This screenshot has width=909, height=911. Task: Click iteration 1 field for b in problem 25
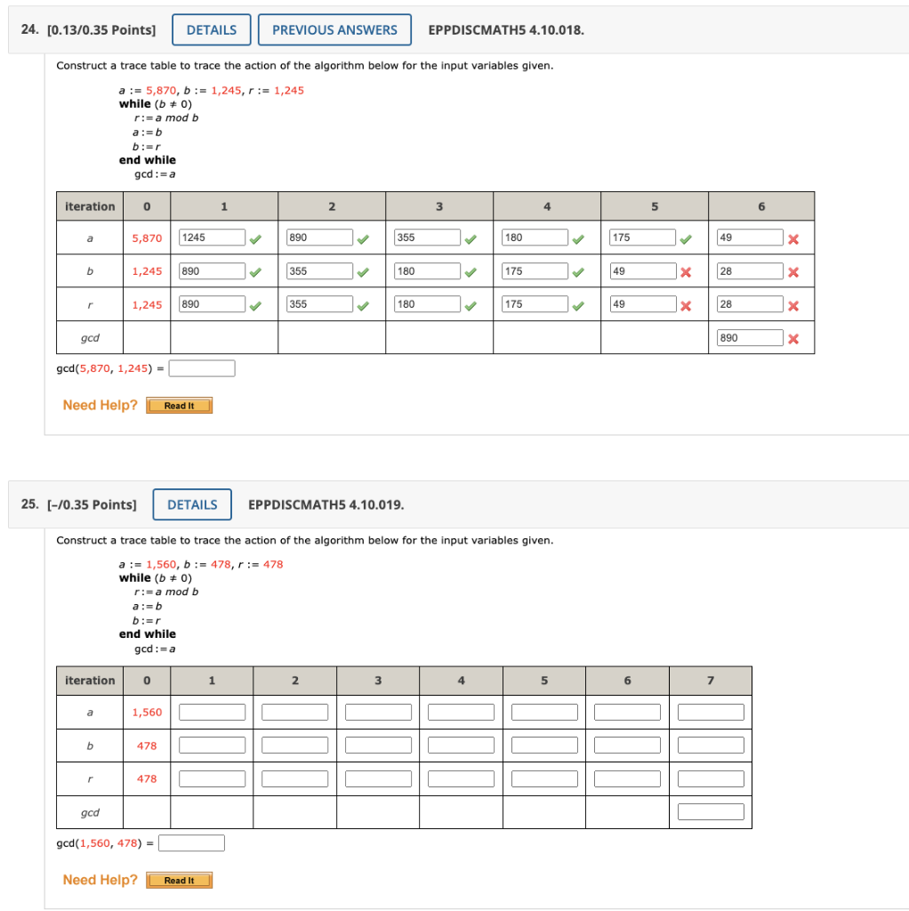(212, 745)
